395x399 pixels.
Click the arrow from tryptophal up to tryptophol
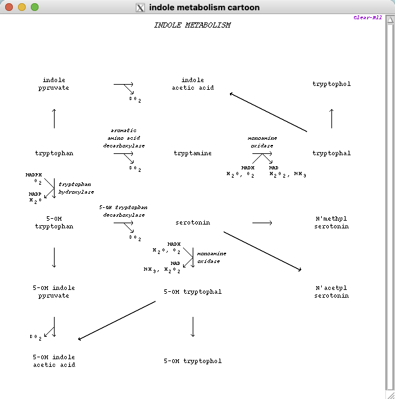click(331, 119)
